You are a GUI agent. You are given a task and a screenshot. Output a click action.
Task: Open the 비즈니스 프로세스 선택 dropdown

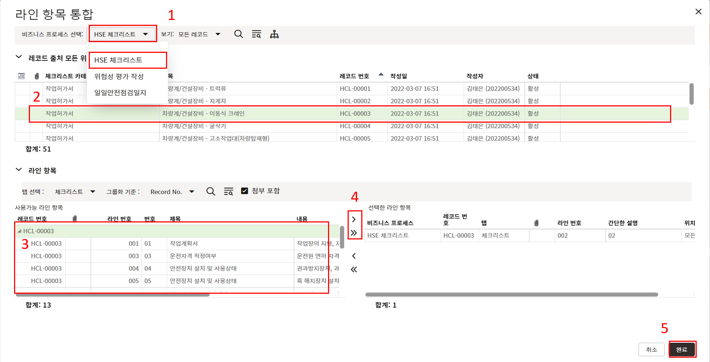tap(122, 34)
